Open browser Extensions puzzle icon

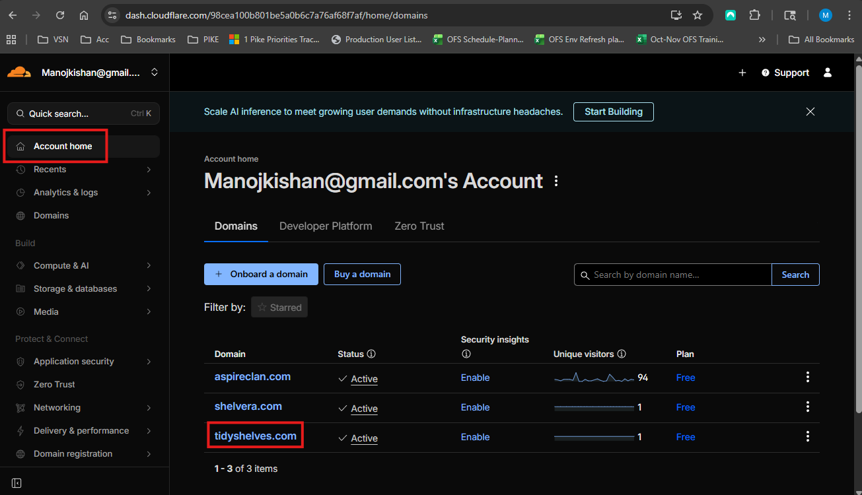tap(754, 15)
